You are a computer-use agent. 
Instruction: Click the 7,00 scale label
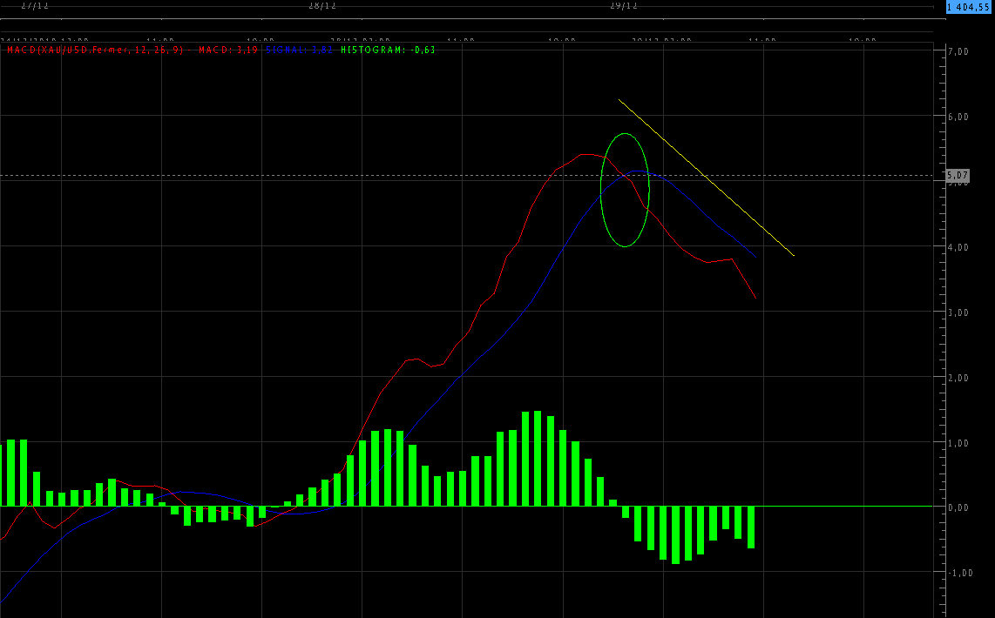958,51
